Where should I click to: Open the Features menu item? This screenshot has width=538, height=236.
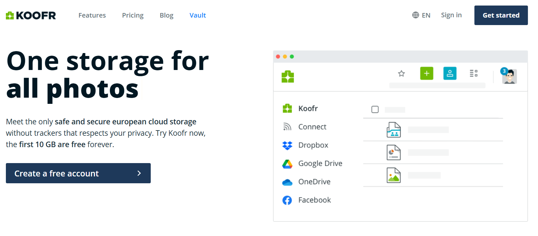tap(92, 15)
